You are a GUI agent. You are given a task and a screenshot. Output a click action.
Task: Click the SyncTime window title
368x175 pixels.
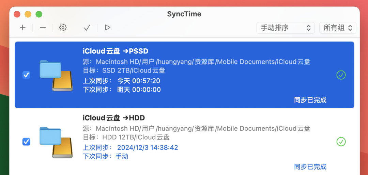tap(184, 14)
